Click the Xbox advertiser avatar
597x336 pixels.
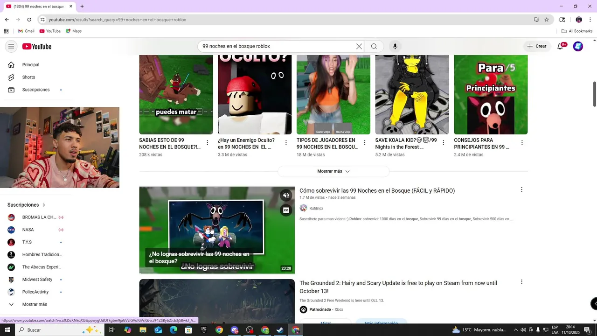(x=303, y=309)
